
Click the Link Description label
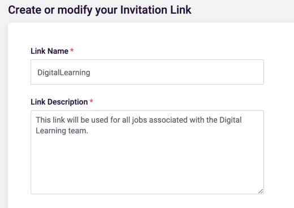coord(59,102)
